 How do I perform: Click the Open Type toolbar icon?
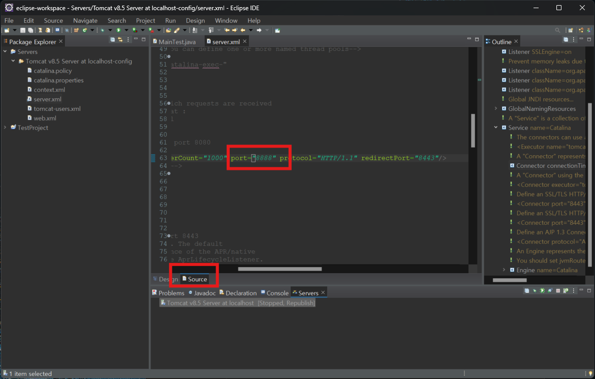coord(169,31)
